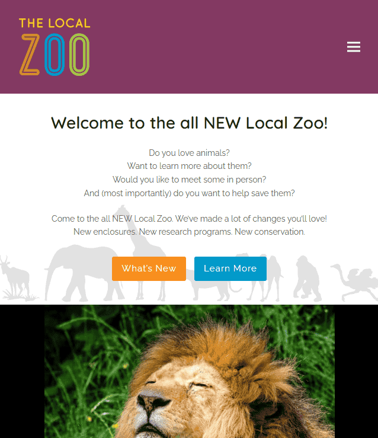Click the blue O in the logo
The image size is (378, 438).
click(55, 55)
